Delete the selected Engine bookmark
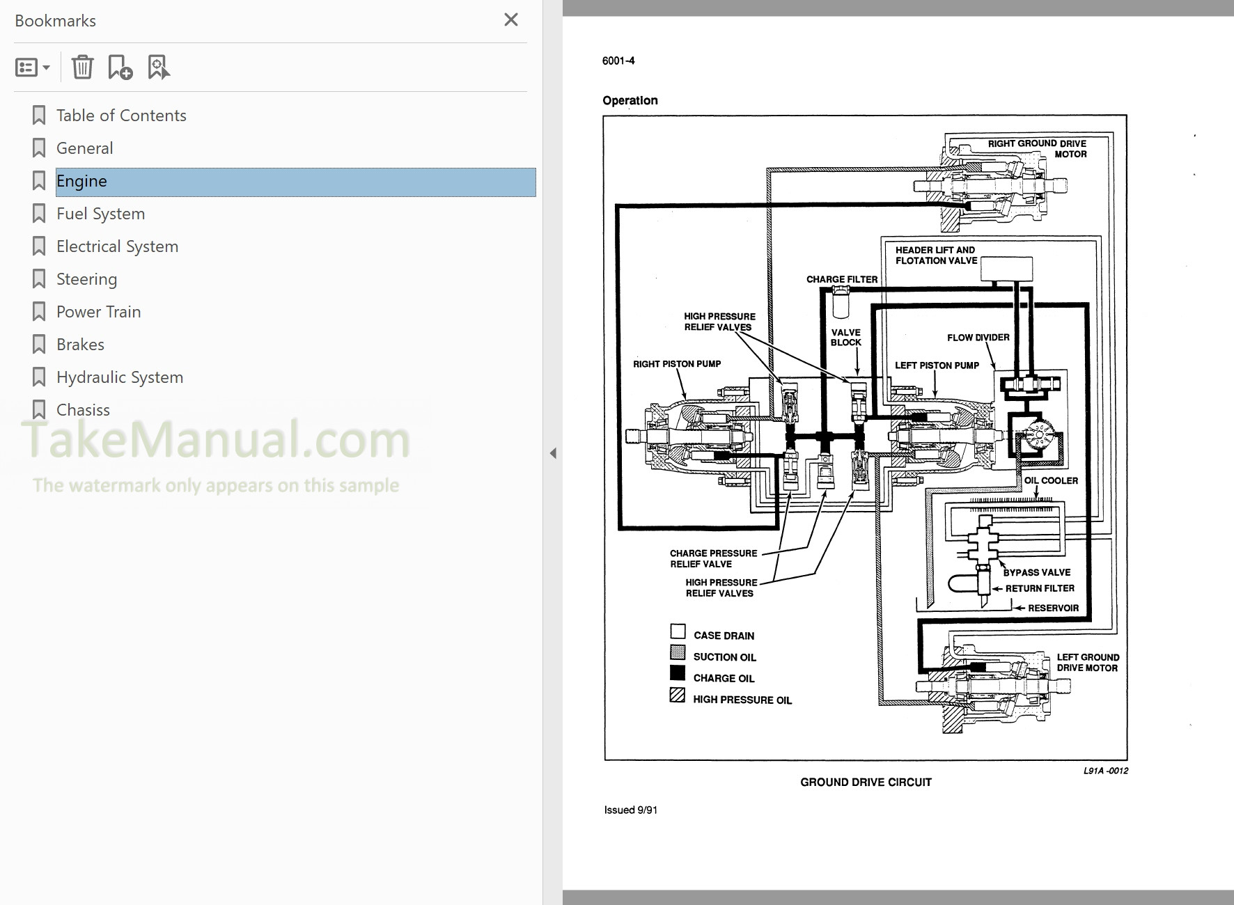1234x905 pixels. tap(83, 67)
